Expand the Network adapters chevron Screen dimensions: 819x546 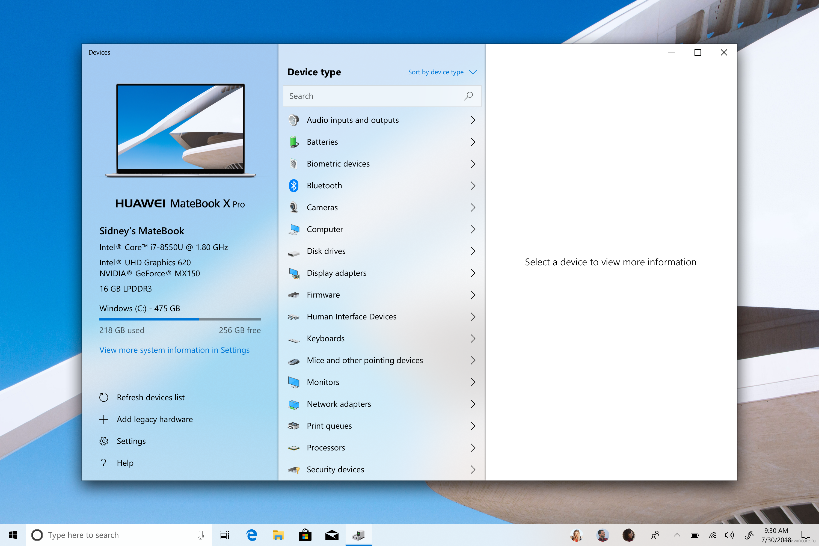click(473, 404)
